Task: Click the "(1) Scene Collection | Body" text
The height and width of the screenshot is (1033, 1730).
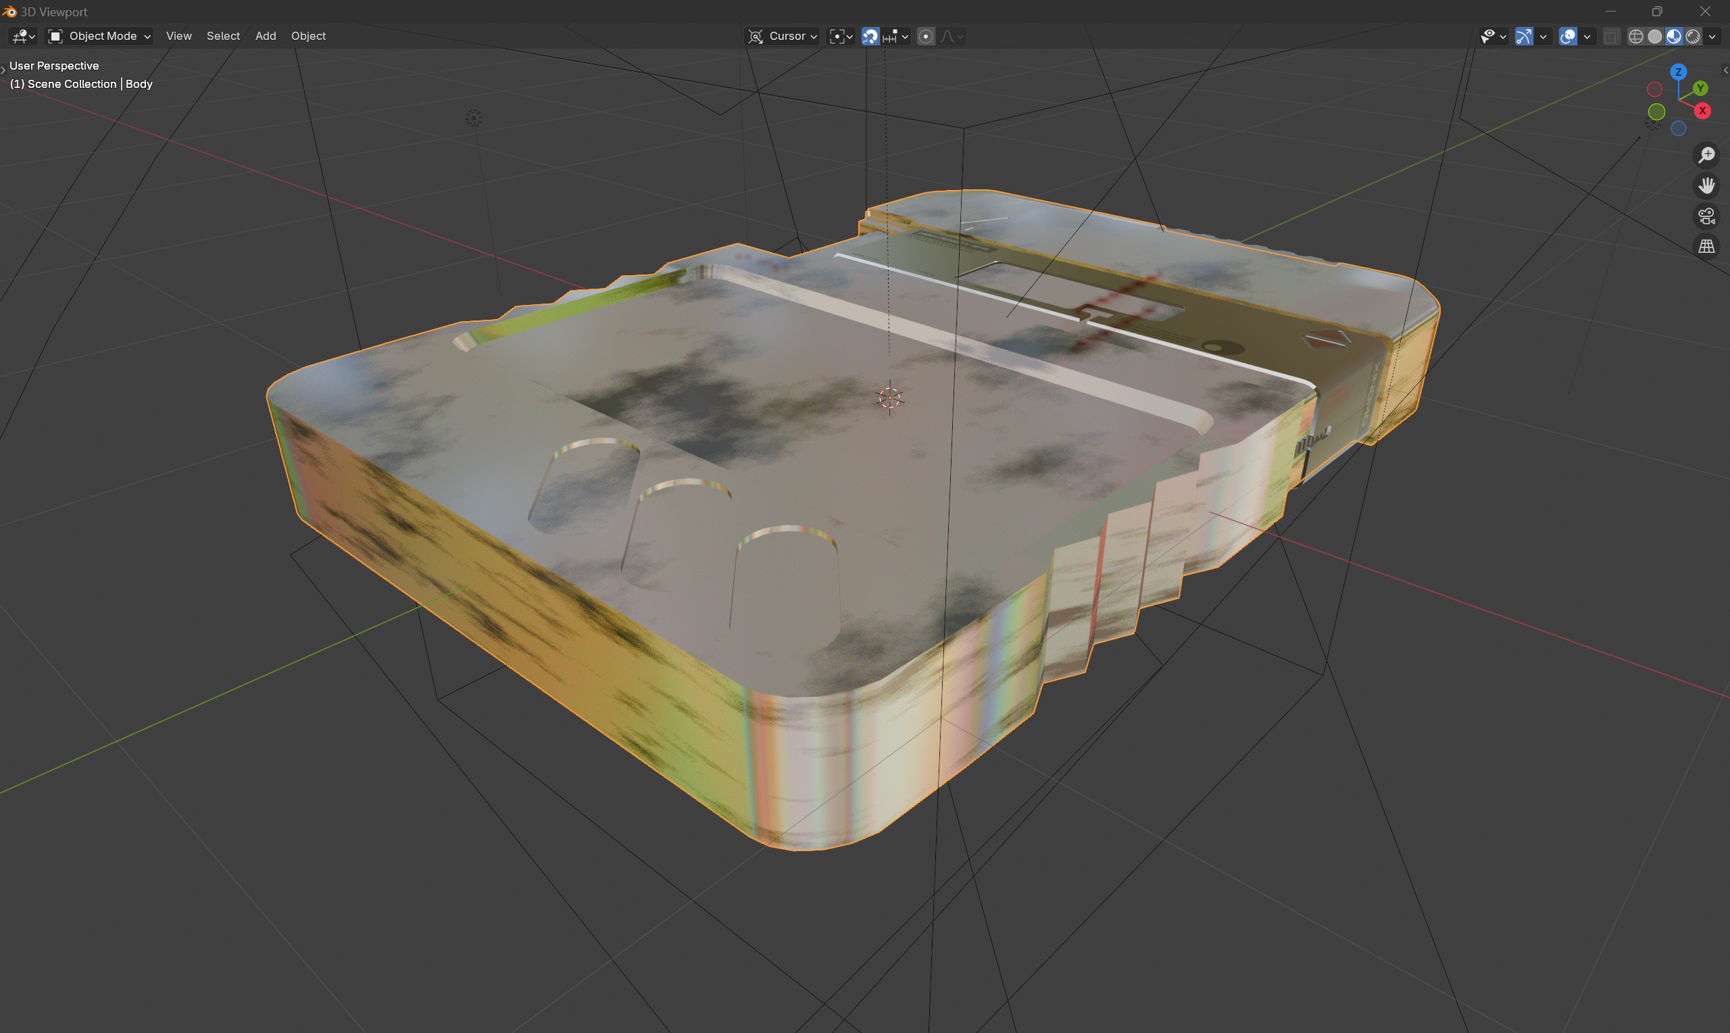Action: pyautogui.click(x=80, y=84)
